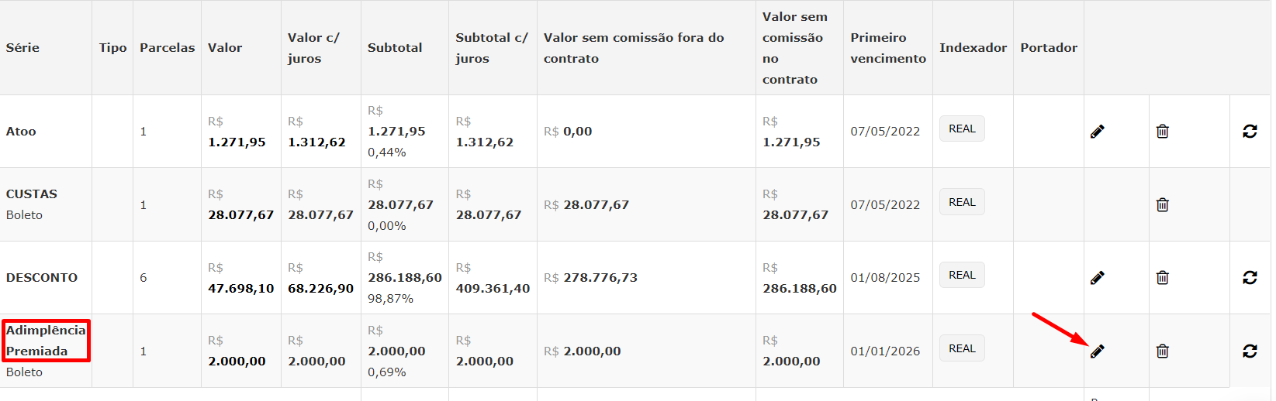The width and height of the screenshot is (1276, 401).
Task: Delete the CUSTAS series row
Action: click(x=1162, y=205)
